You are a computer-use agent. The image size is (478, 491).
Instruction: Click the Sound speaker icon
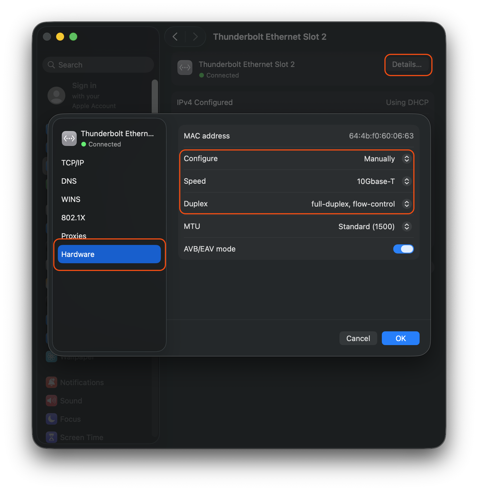52,401
